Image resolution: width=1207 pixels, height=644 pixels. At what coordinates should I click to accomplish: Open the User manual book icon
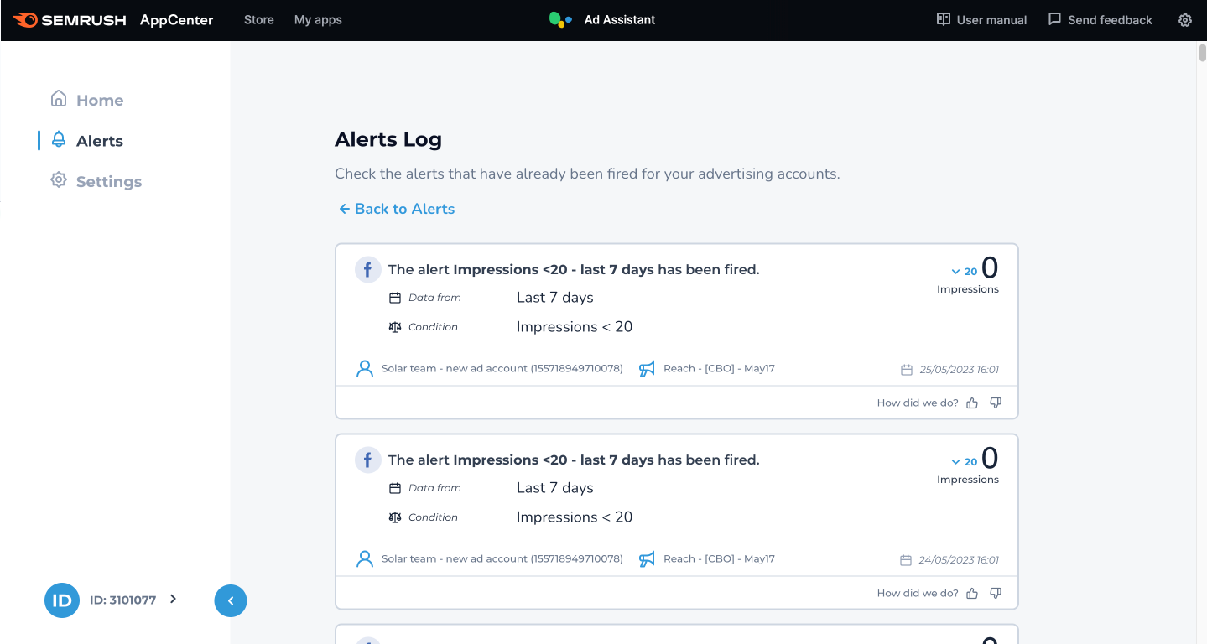pyautogui.click(x=944, y=19)
